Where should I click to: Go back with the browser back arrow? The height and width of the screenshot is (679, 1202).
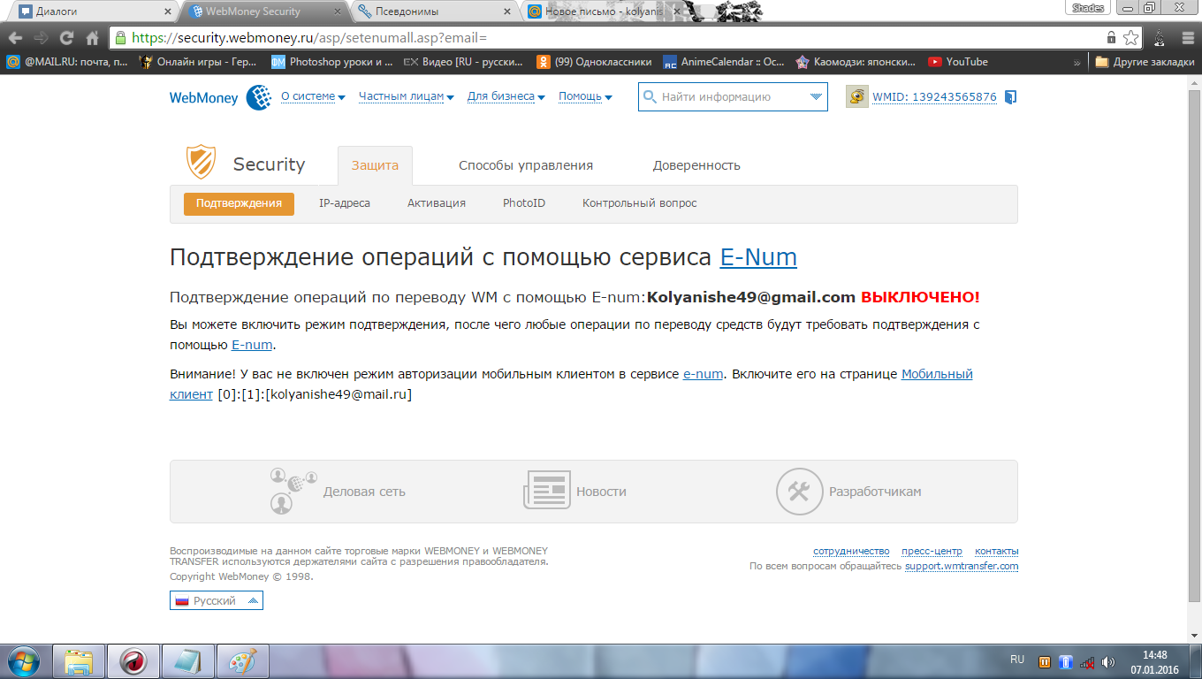pos(15,38)
